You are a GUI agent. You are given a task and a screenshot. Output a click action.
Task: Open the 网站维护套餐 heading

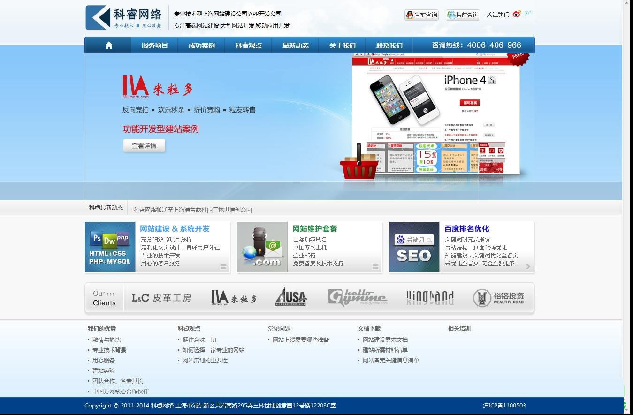(315, 228)
